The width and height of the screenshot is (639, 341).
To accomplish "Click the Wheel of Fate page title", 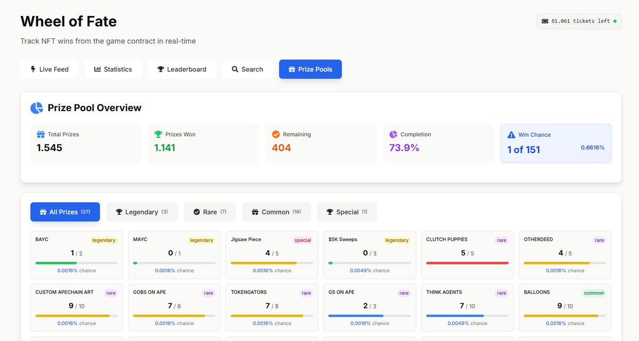I will click(68, 21).
